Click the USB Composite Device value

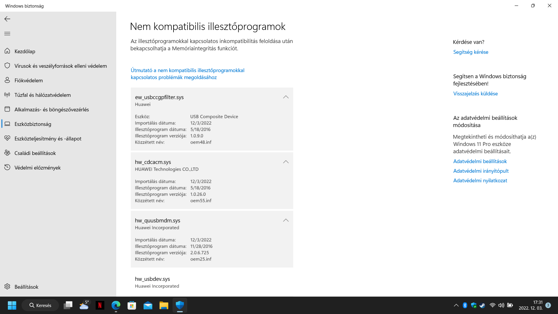point(214,117)
